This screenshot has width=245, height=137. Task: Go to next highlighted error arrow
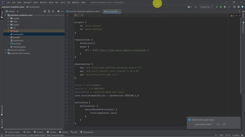[240, 16]
